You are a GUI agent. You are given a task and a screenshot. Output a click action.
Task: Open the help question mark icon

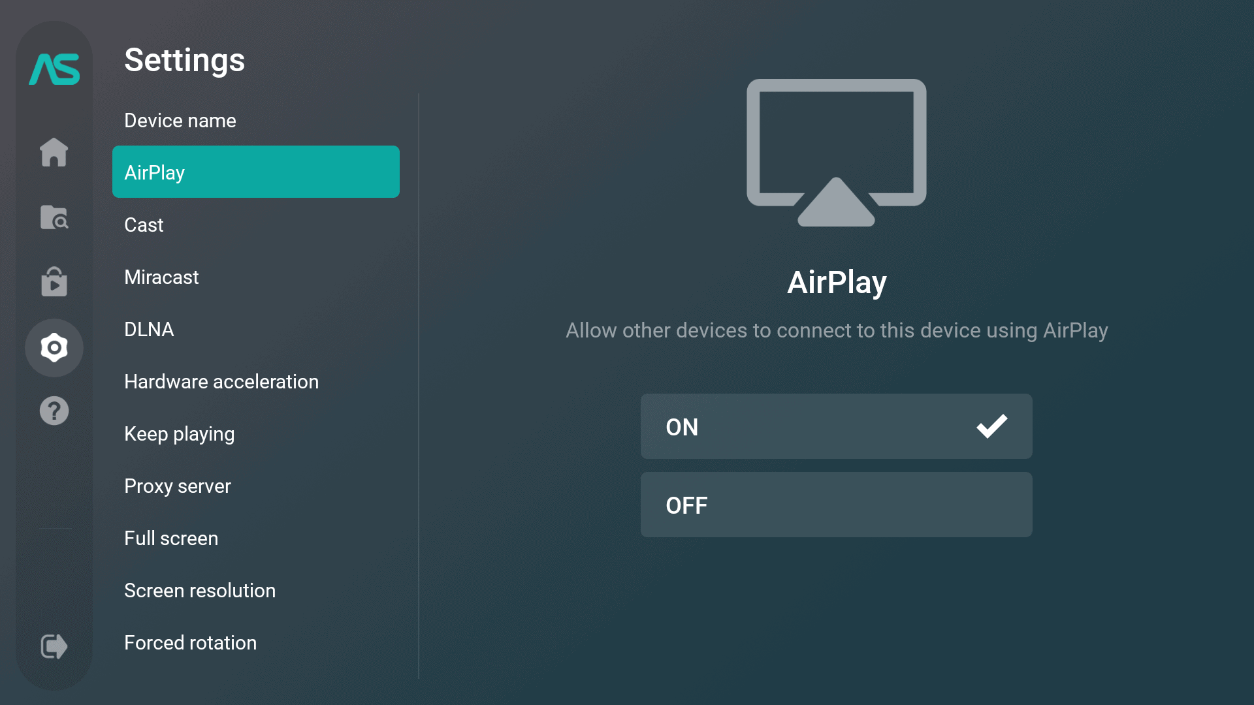point(54,411)
